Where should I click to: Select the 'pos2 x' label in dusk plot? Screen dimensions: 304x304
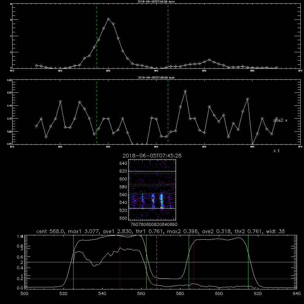coord(280,120)
